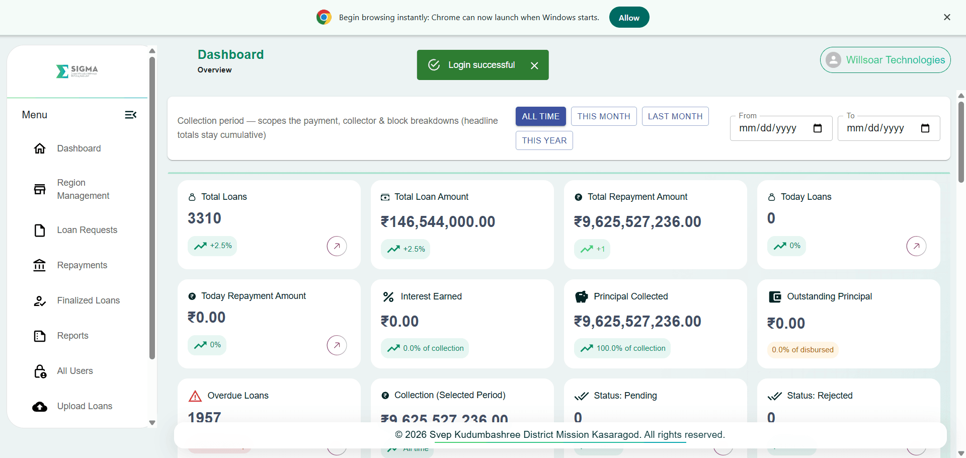Click the Outstanding Principal wallet icon

(775, 297)
